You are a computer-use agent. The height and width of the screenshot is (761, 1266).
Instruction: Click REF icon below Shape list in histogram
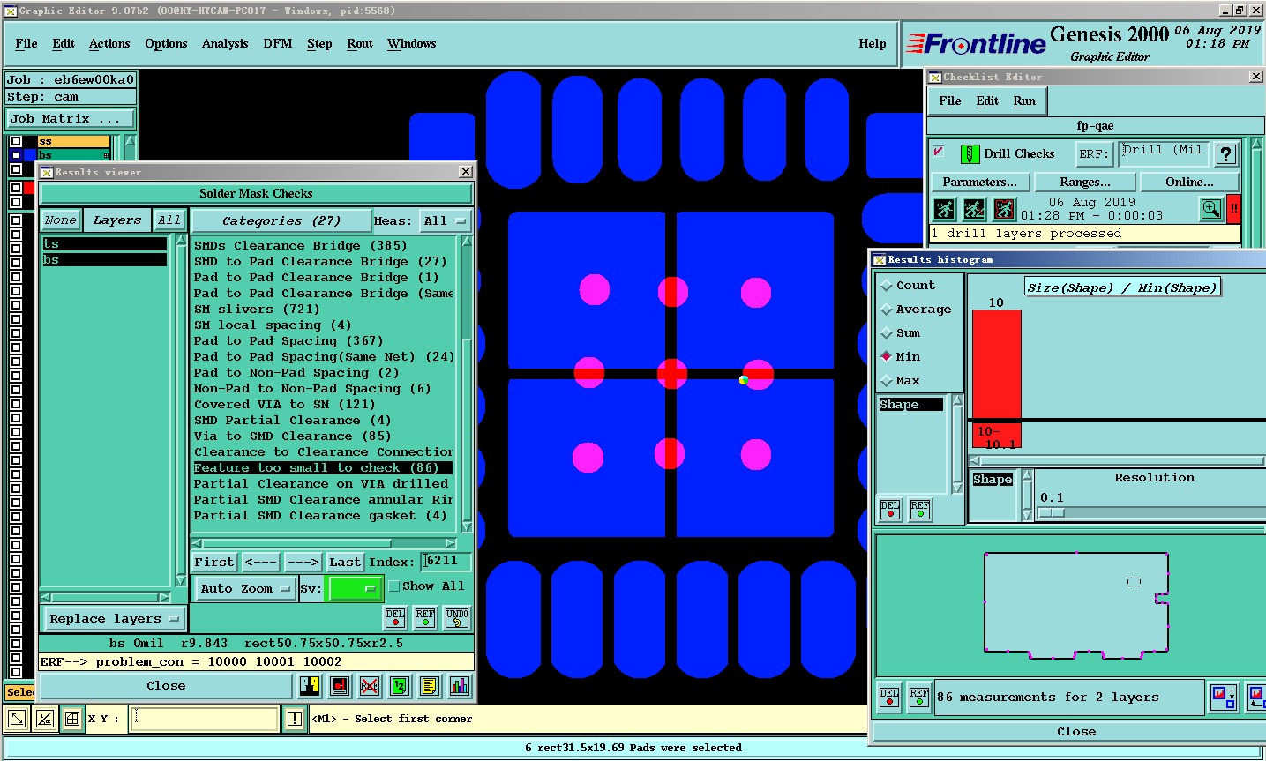pyautogui.click(x=920, y=510)
